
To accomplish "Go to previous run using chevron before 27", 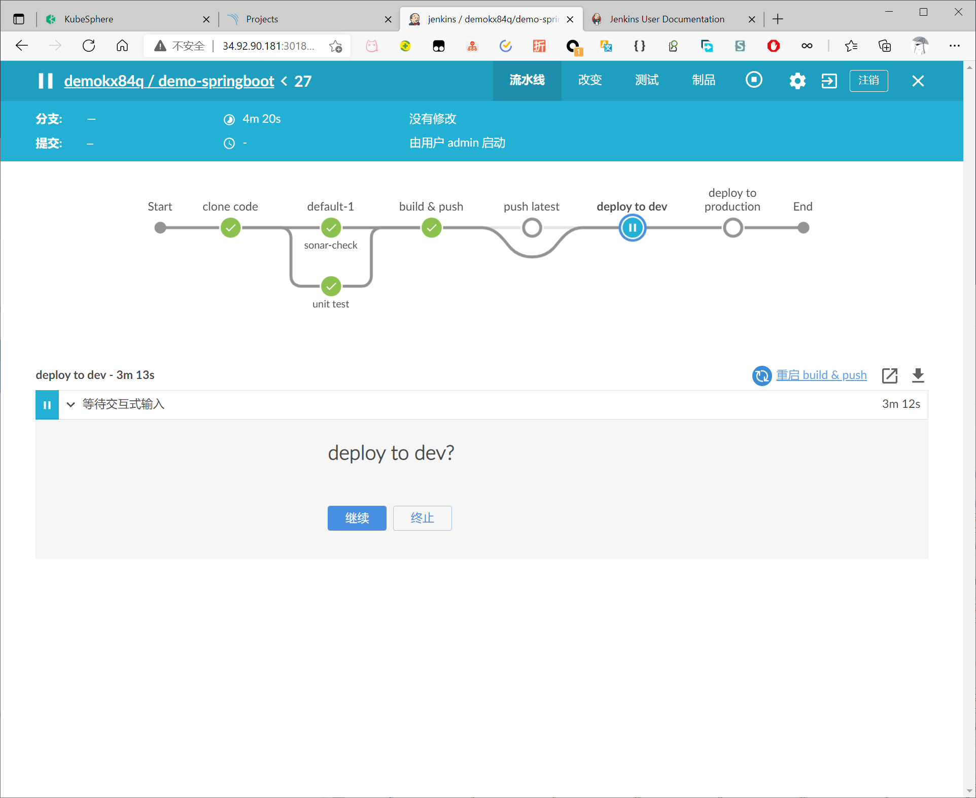I will [284, 81].
